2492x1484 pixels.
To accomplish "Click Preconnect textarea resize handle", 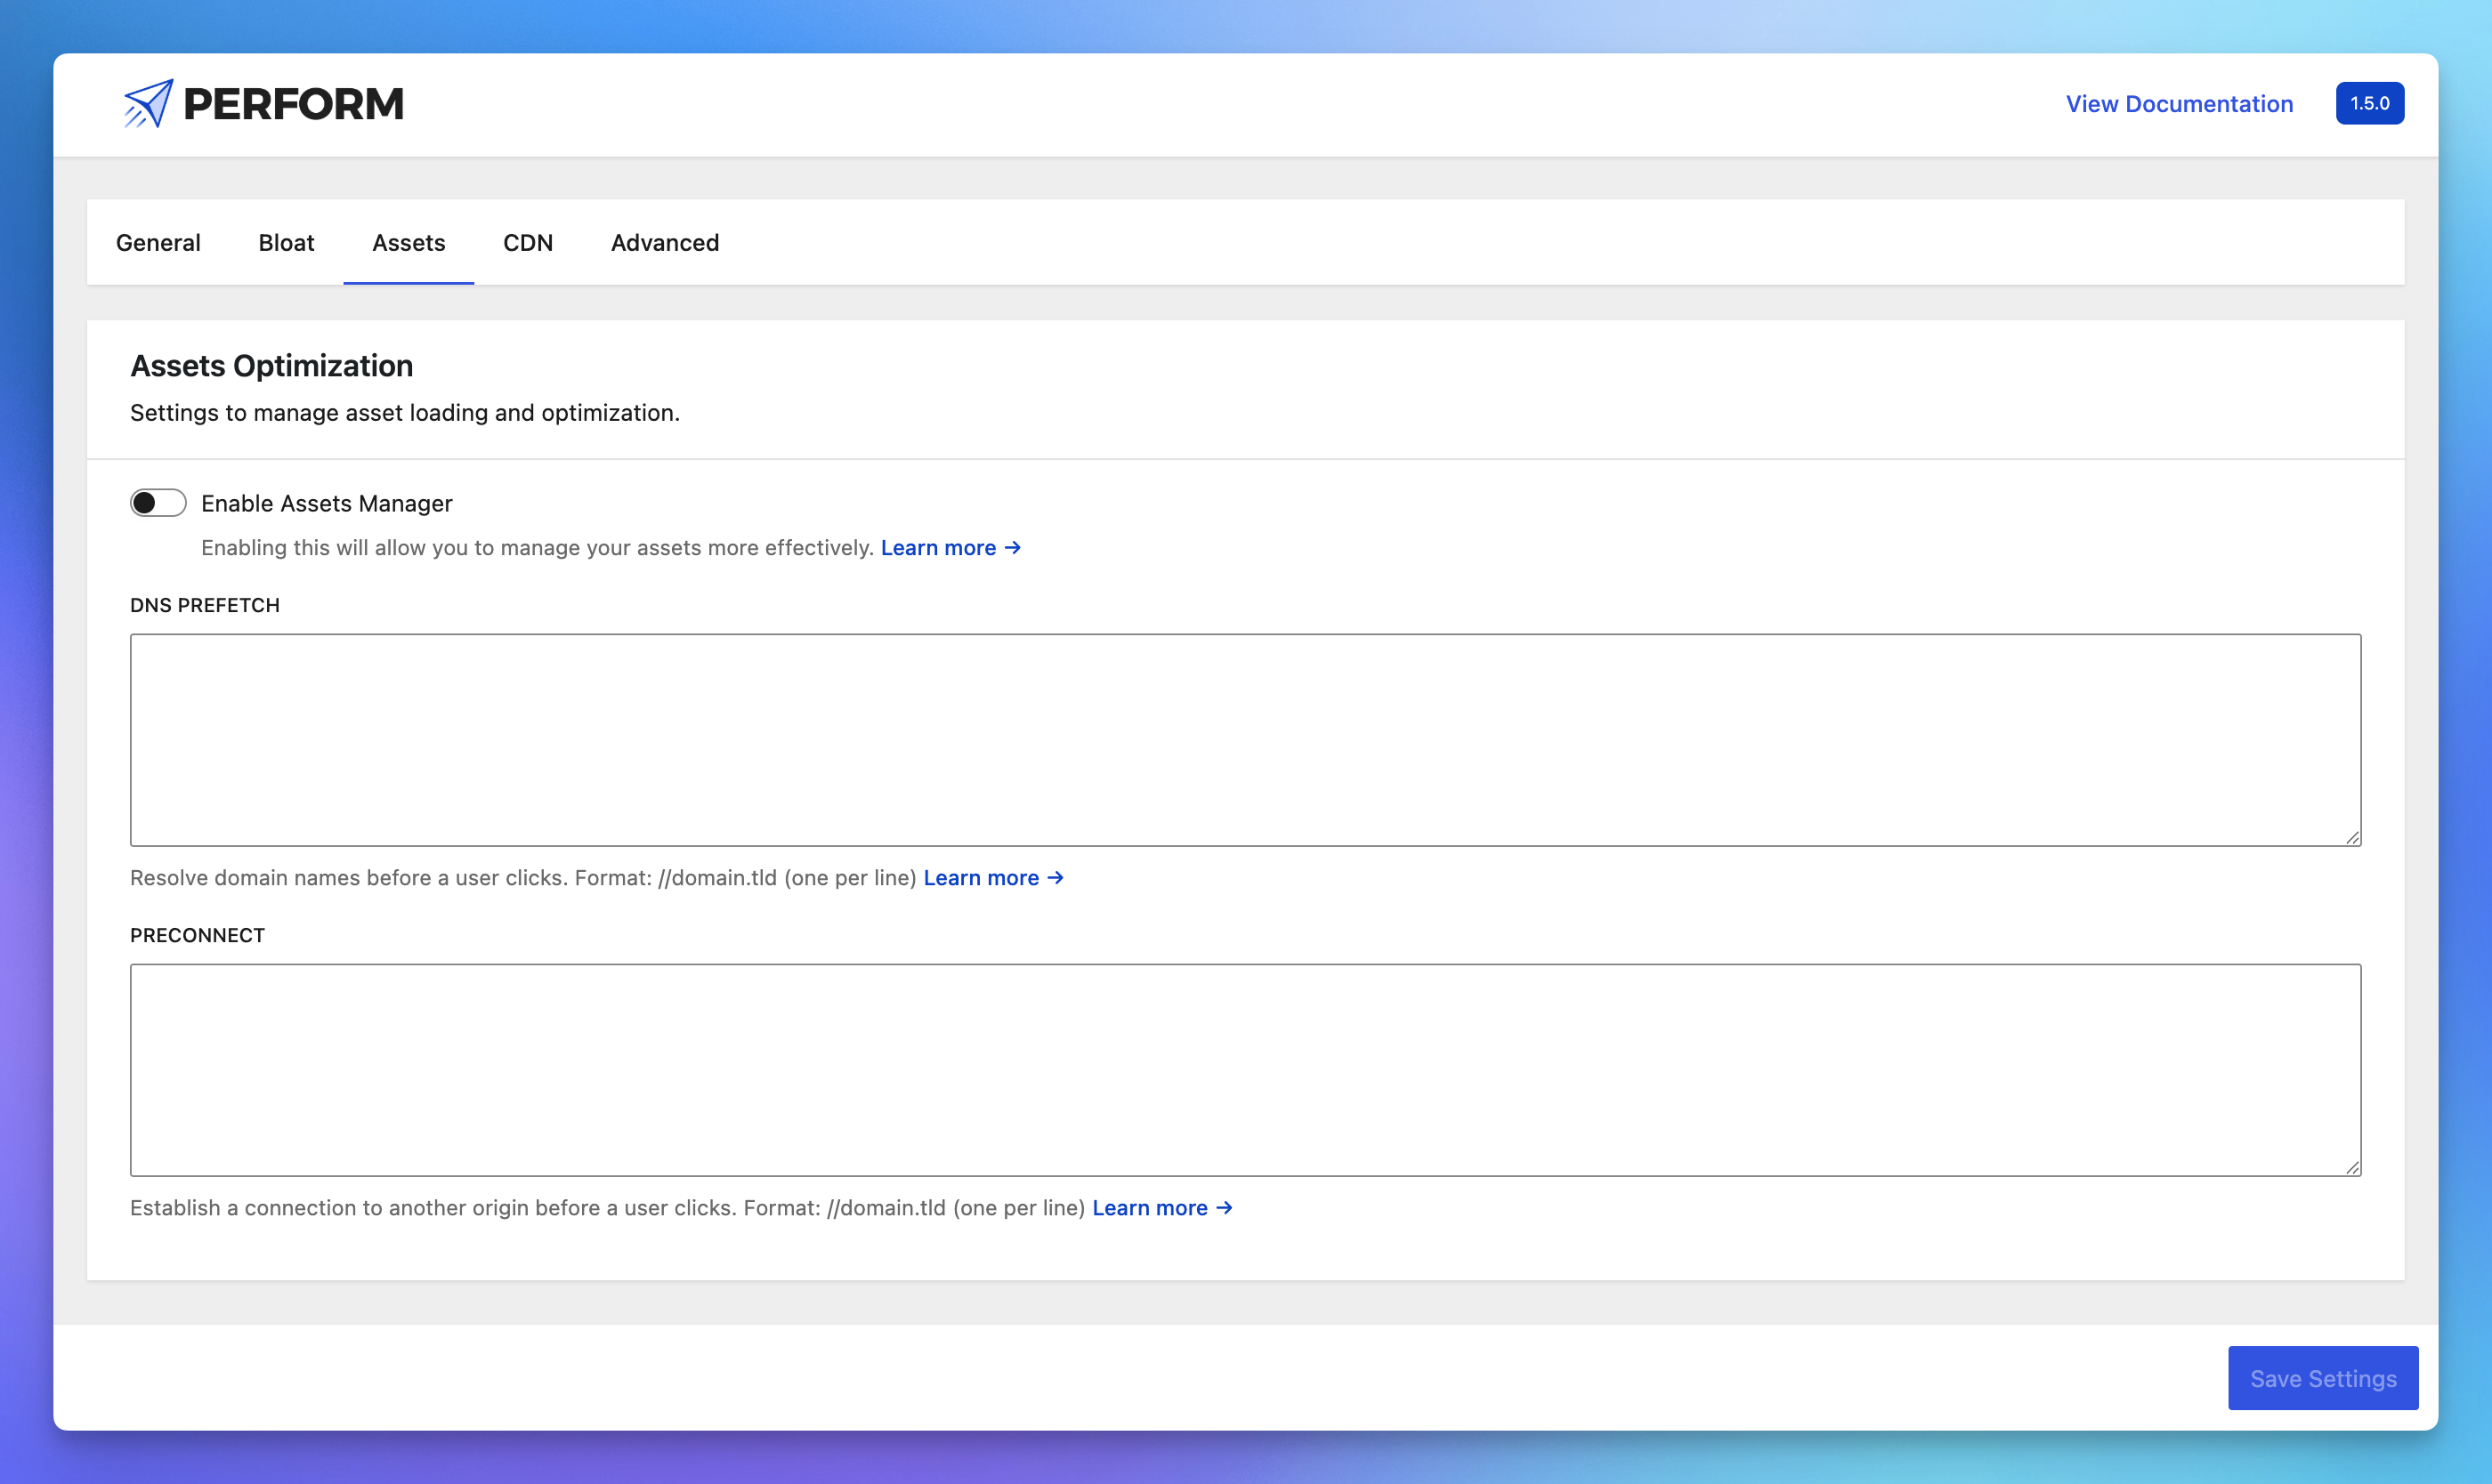I will (x=2352, y=1167).
